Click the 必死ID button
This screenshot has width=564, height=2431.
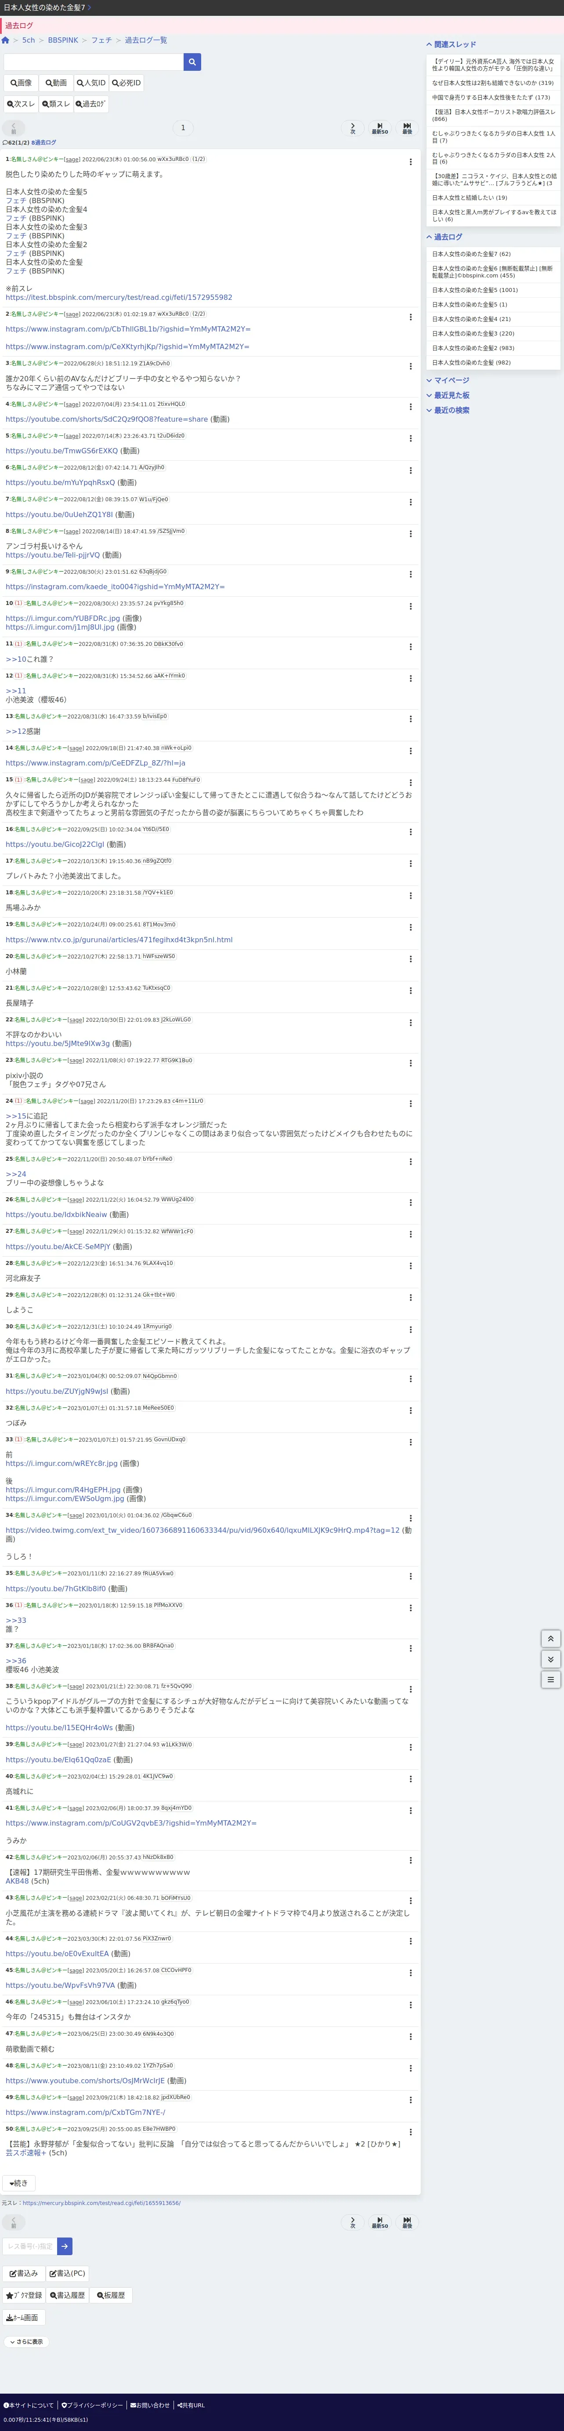(127, 83)
